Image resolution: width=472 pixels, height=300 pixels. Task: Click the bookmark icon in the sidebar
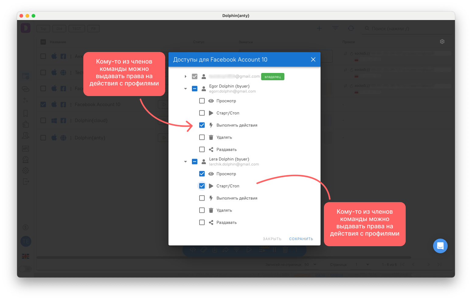pos(26,113)
